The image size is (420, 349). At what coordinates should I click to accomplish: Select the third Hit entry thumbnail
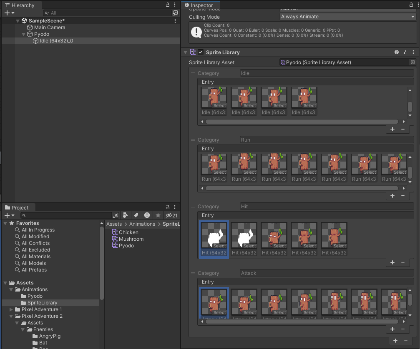point(274,236)
